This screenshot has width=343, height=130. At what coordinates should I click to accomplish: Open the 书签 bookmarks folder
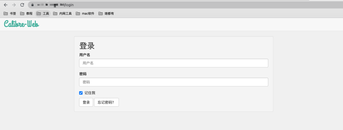pyautogui.click(x=10, y=14)
